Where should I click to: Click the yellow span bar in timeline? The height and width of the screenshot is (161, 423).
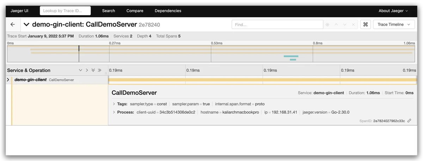tap(263, 80)
